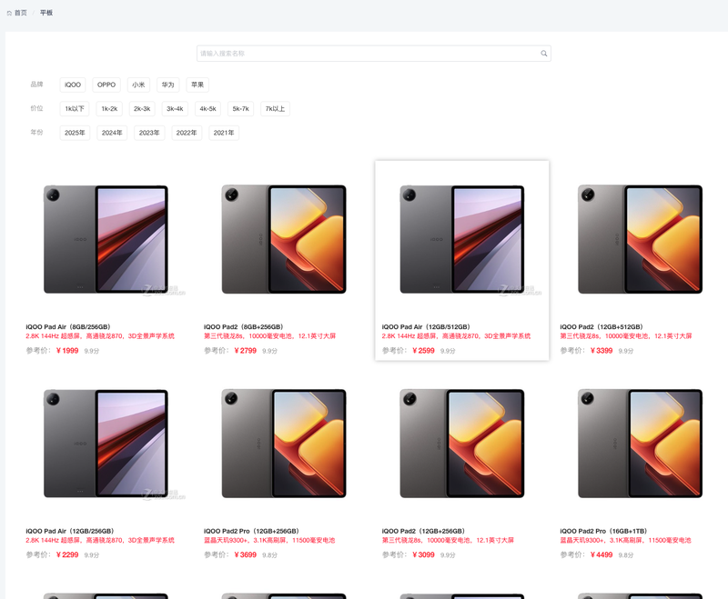Click the ¥2299 reference price
The height and width of the screenshot is (599, 728).
(x=67, y=554)
